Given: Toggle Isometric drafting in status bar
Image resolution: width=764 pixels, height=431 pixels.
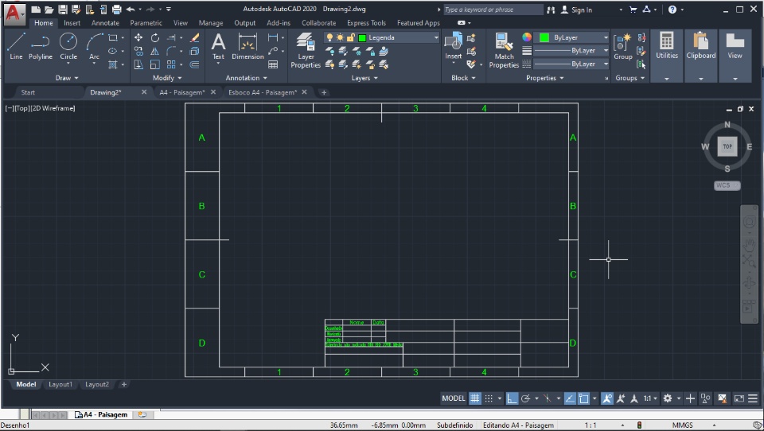Looking at the screenshot, I should pos(548,398).
